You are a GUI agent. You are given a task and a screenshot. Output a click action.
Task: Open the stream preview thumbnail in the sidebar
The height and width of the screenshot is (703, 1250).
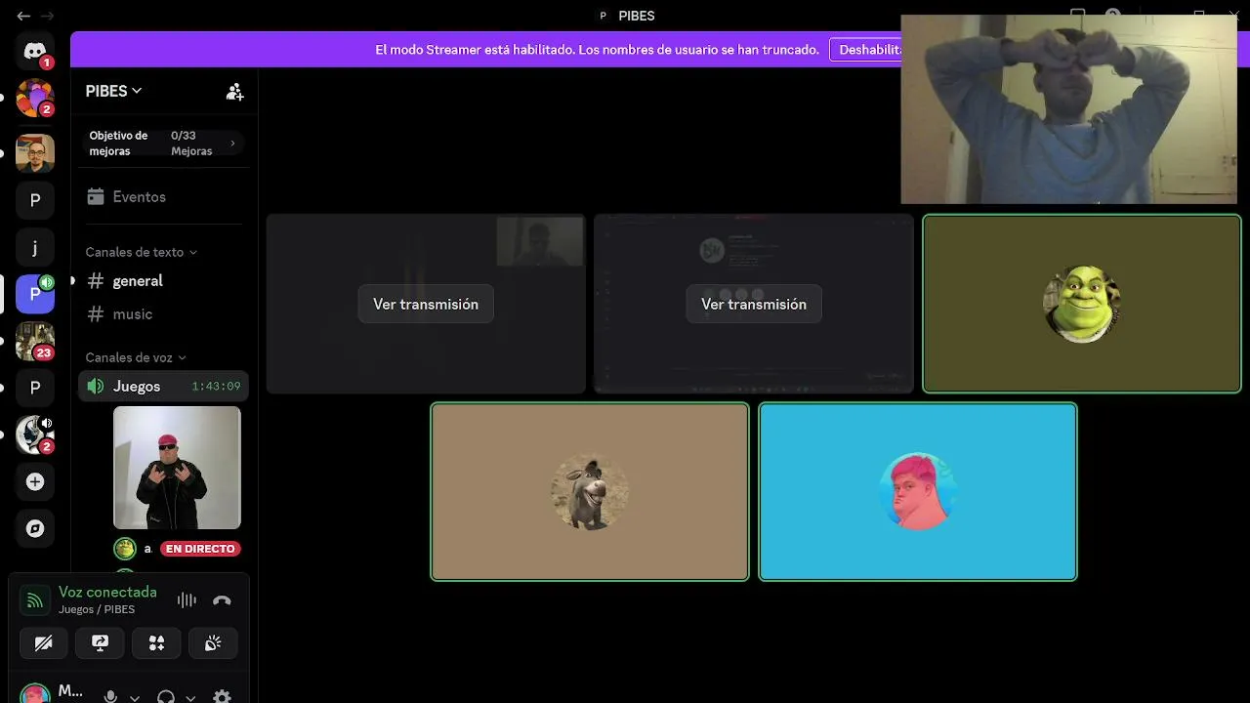(x=177, y=468)
